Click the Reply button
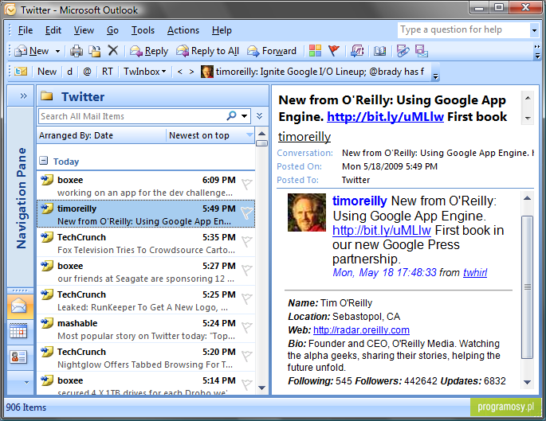The width and height of the screenshot is (546, 421). click(149, 51)
